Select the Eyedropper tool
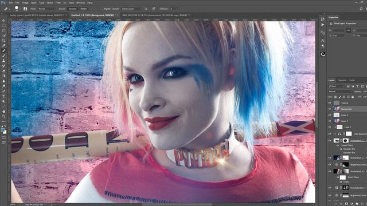367x206 pixels. 4,46
